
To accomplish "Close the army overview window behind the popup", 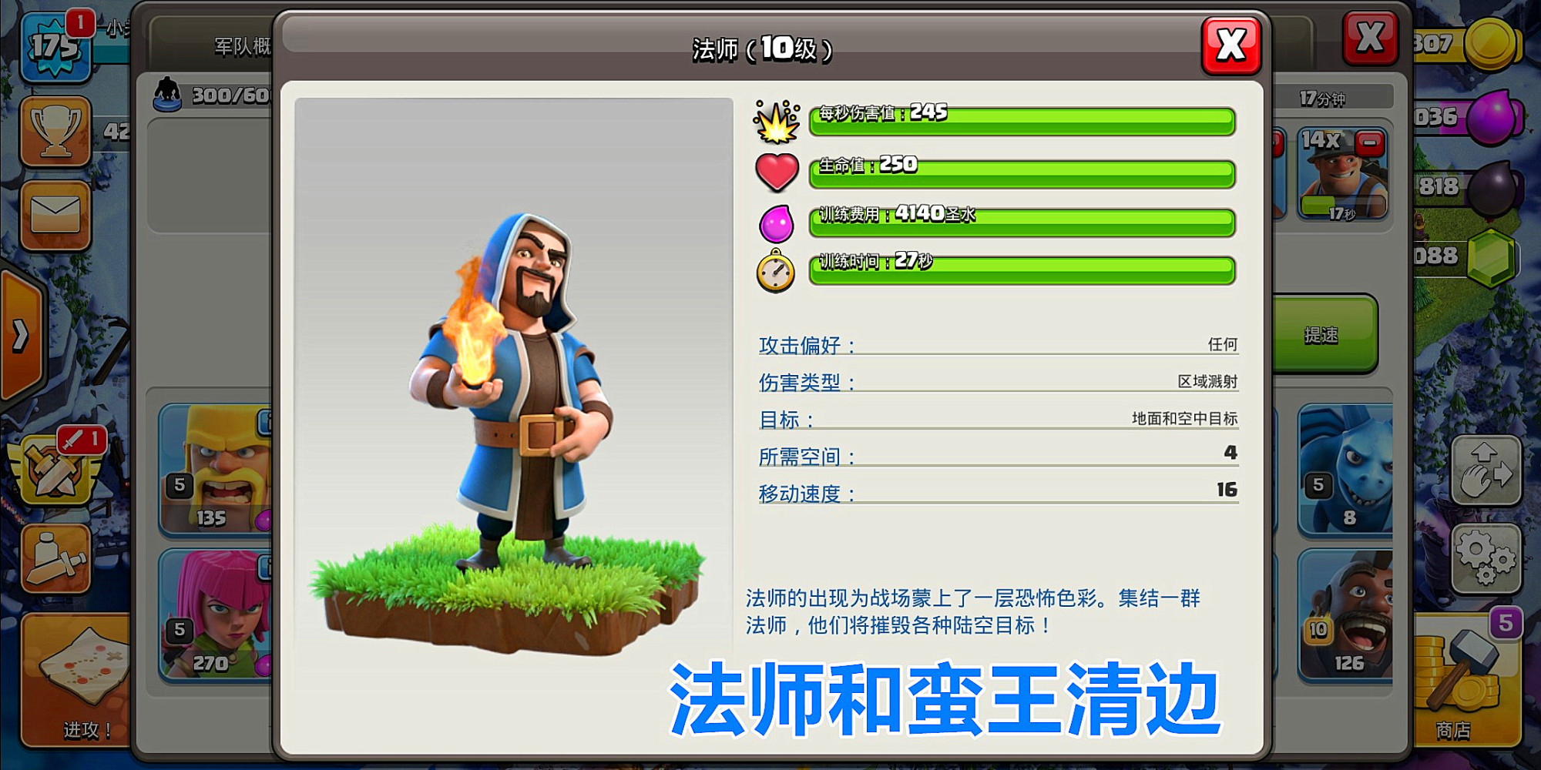I will click(1370, 37).
